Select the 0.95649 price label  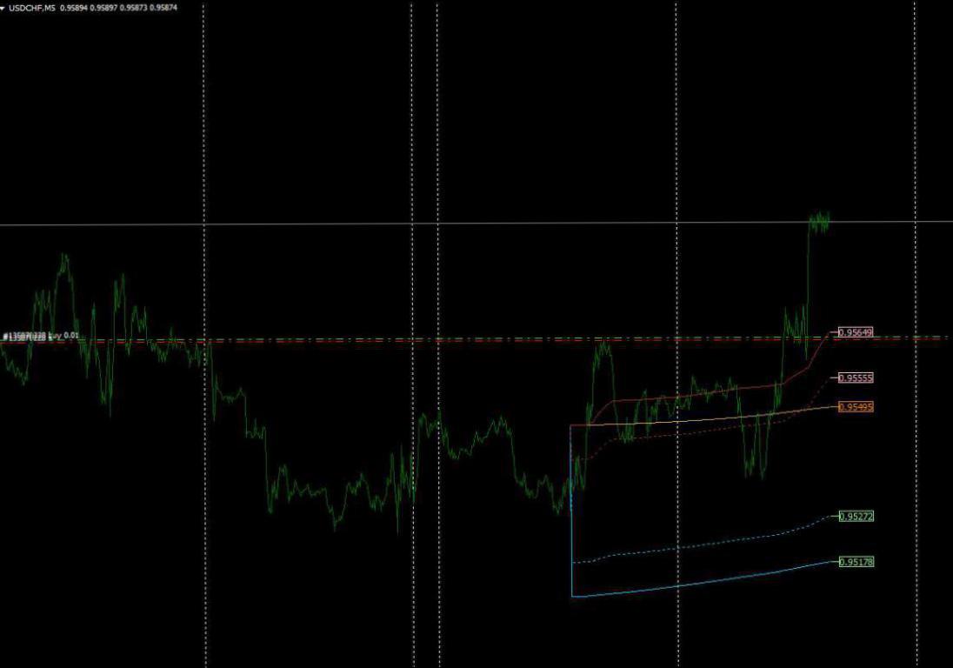pos(855,332)
